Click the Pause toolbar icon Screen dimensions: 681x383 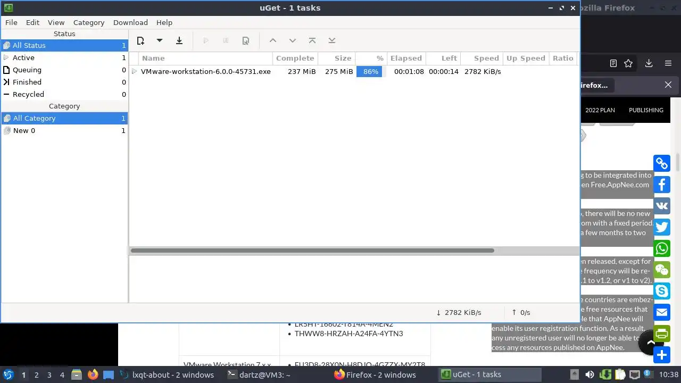tap(226, 40)
